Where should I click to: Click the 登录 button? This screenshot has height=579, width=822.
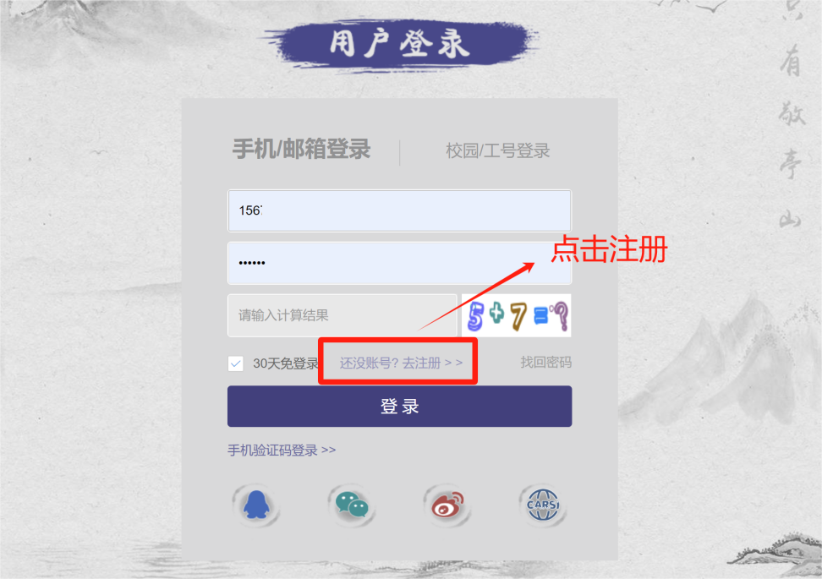coord(399,406)
